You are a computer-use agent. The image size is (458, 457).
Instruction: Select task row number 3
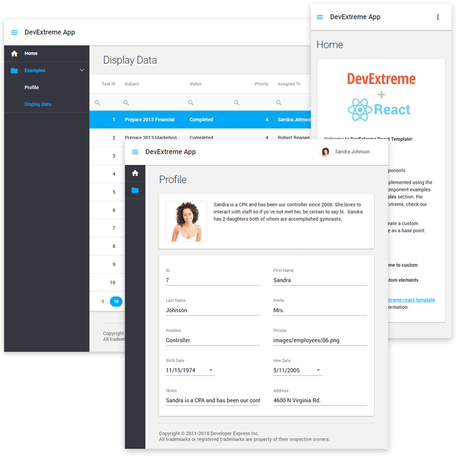click(107, 156)
